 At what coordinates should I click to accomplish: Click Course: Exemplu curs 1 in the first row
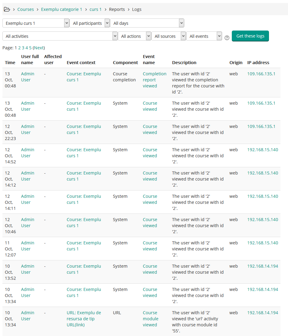coord(84,77)
